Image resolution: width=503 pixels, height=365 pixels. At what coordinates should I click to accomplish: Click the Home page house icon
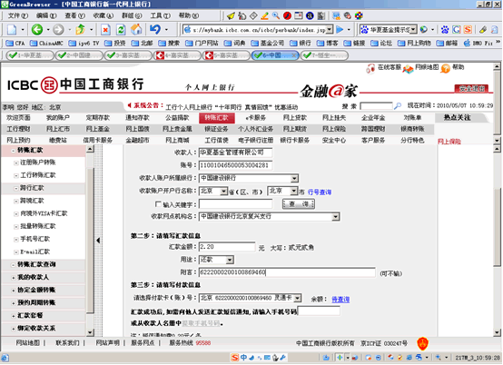pyautogui.click(x=136, y=29)
